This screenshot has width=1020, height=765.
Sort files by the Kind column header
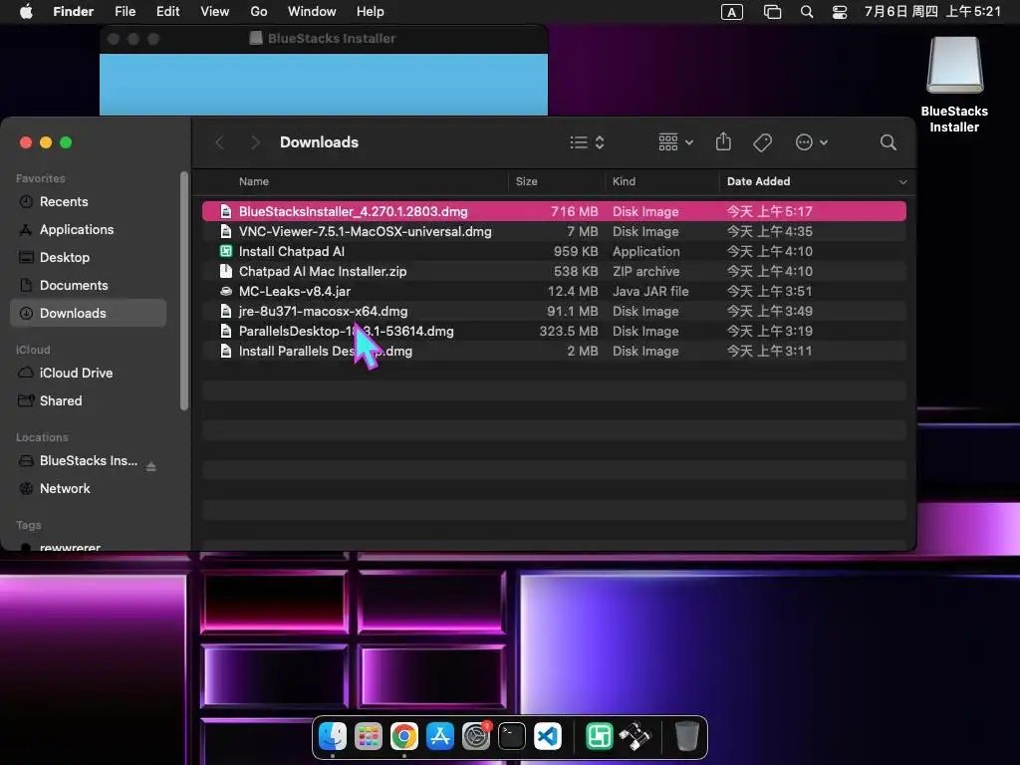(624, 181)
